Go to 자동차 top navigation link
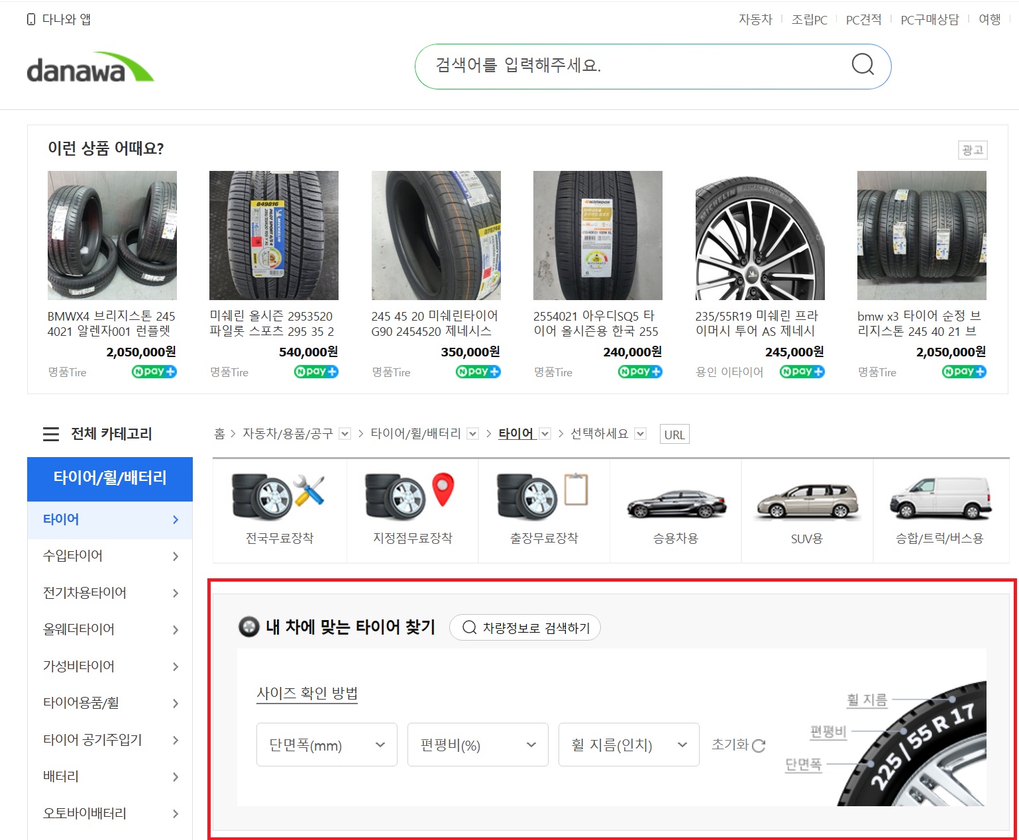 [x=755, y=19]
